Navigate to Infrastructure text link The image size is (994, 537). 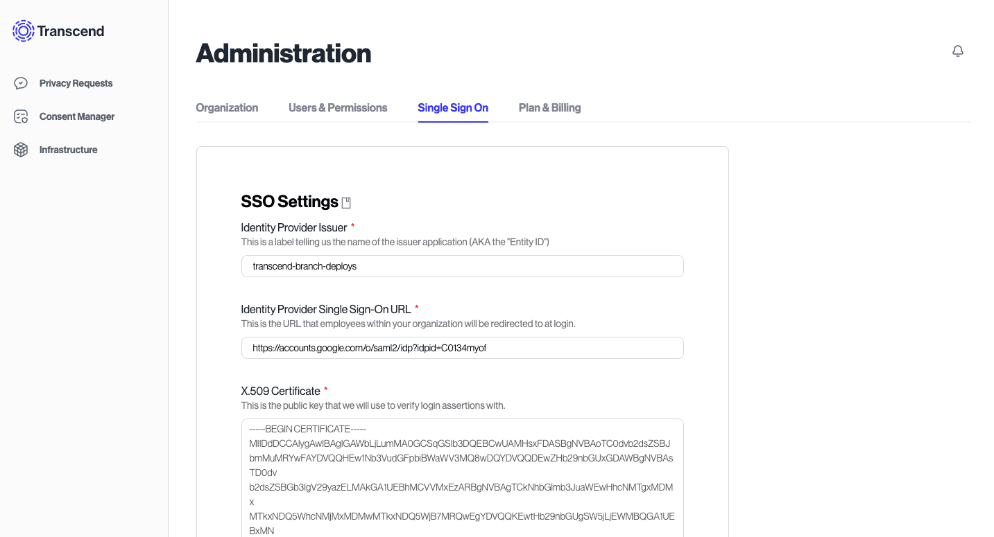point(68,150)
